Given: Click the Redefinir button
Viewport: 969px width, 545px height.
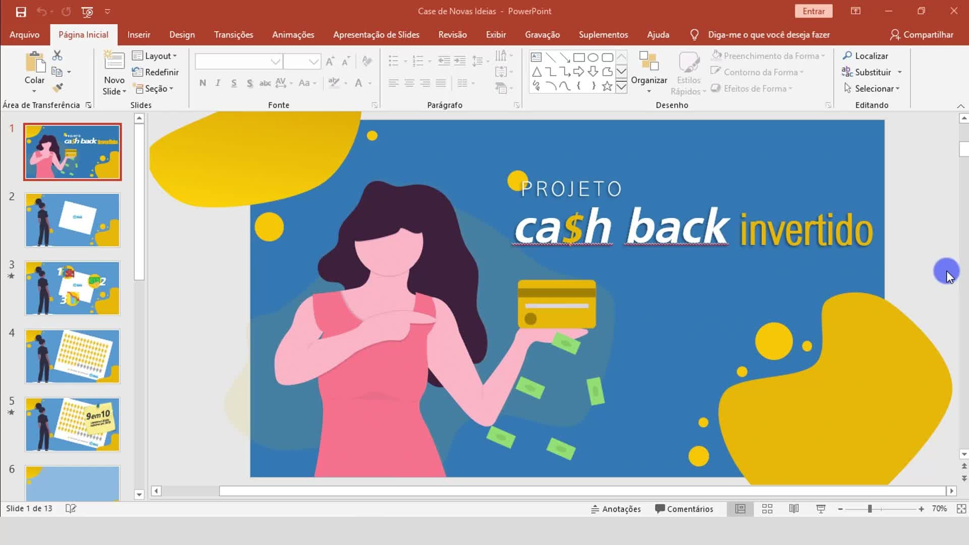Looking at the screenshot, I should point(155,72).
